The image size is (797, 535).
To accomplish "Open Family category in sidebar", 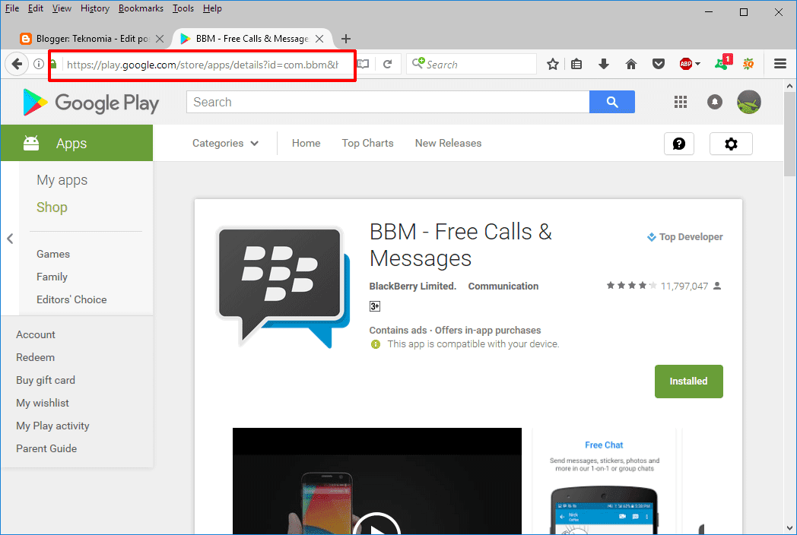I will 52,277.
